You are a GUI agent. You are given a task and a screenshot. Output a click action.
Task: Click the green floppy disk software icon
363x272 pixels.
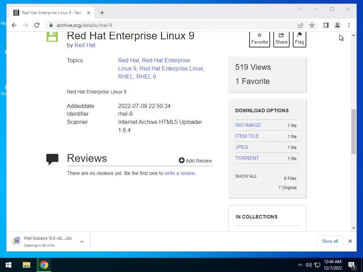tap(52, 36)
